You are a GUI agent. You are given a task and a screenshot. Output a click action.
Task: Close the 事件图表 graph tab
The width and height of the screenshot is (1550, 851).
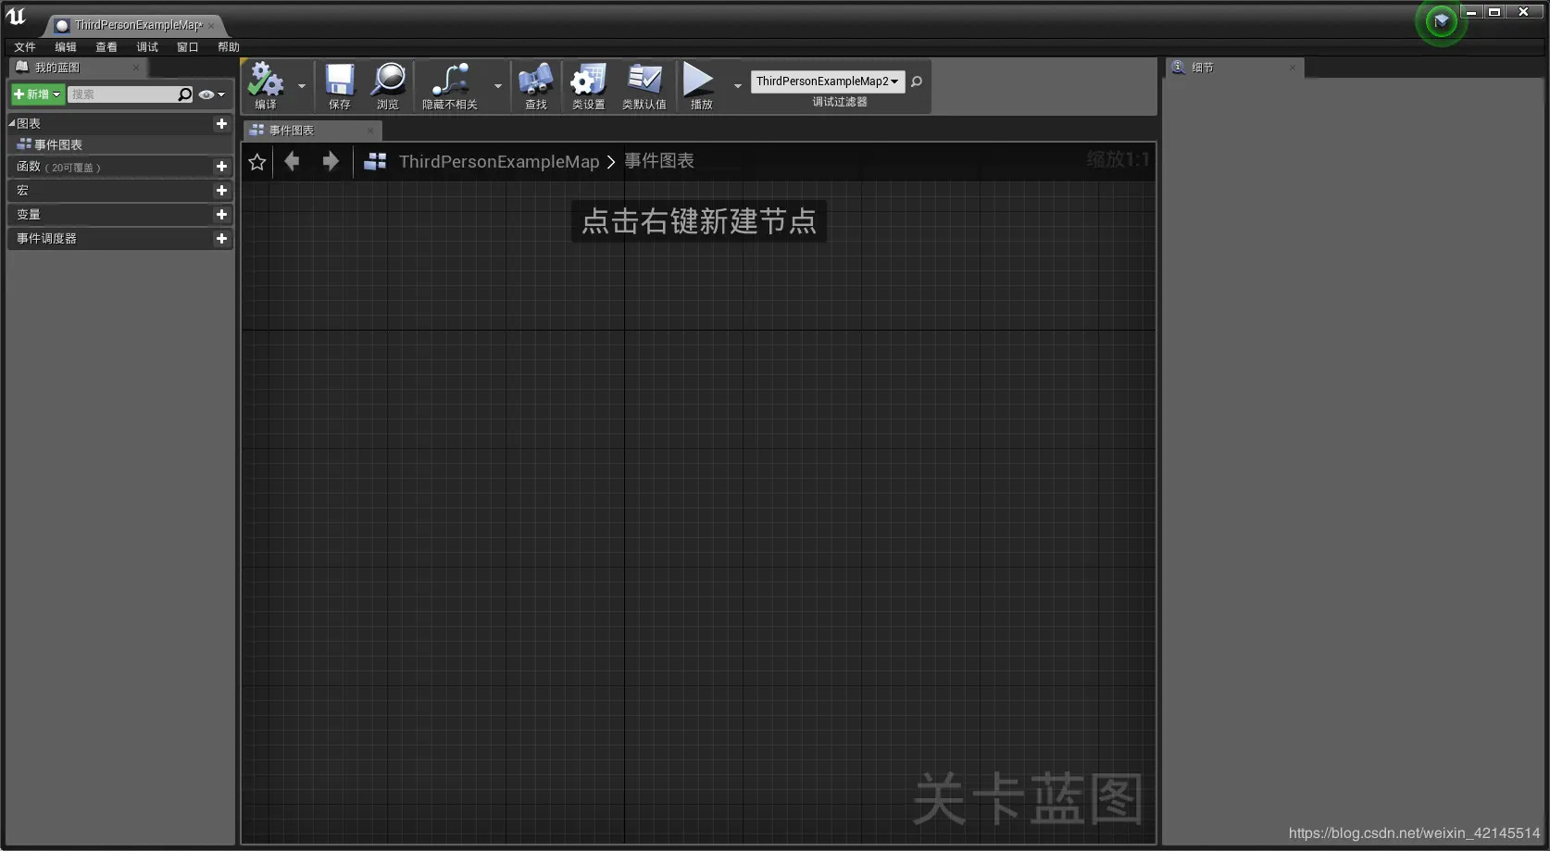(x=370, y=131)
